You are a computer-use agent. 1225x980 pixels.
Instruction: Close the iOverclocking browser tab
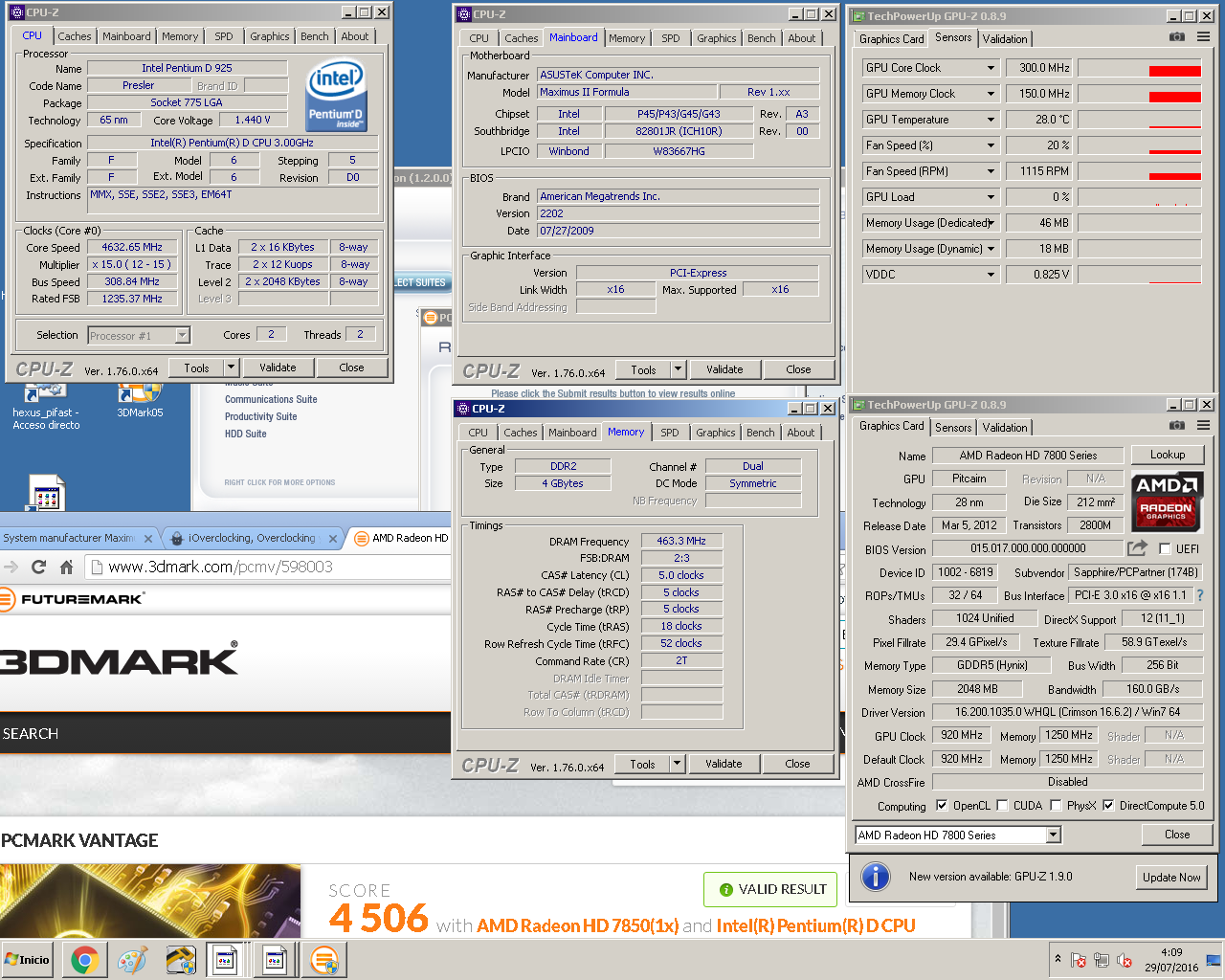coord(332,539)
